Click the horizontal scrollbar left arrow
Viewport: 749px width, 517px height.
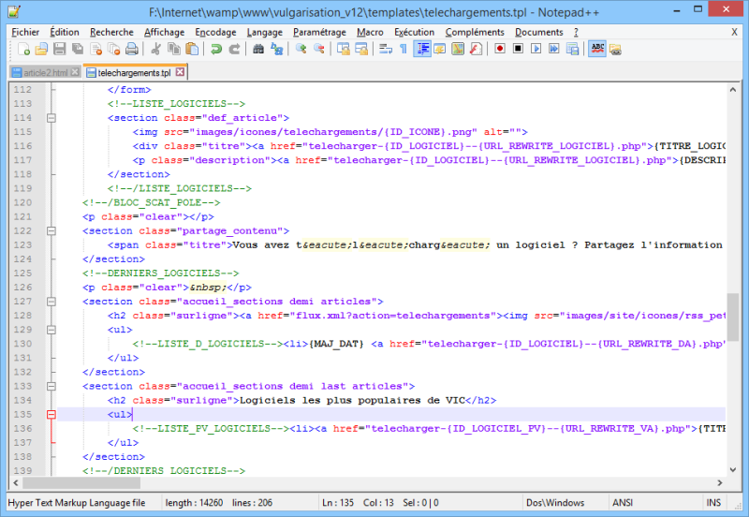click(16, 483)
